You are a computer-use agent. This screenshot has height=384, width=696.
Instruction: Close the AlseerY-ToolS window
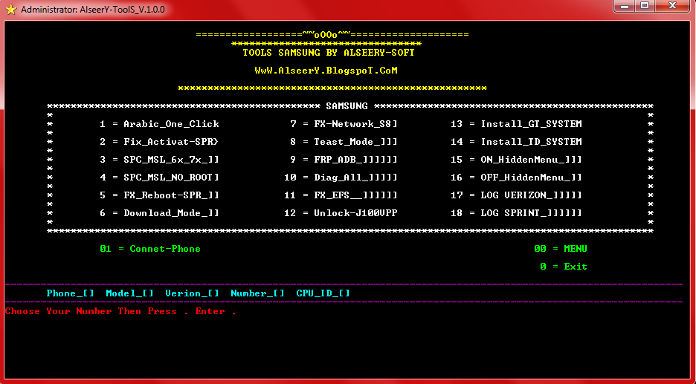point(672,6)
